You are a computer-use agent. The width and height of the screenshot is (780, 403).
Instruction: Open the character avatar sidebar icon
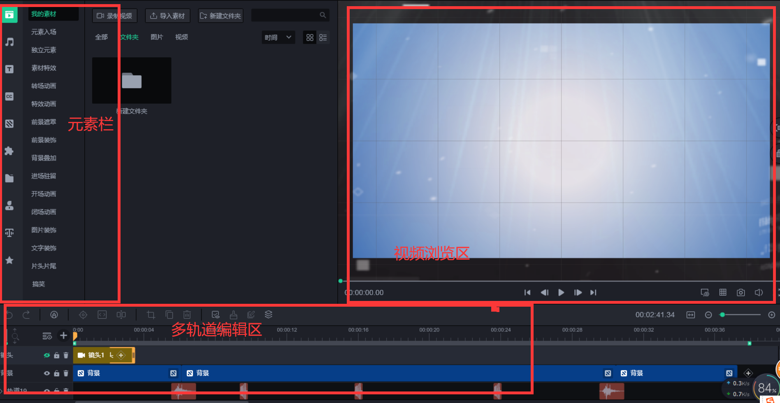pyautogui.click(x=9, y=205)
